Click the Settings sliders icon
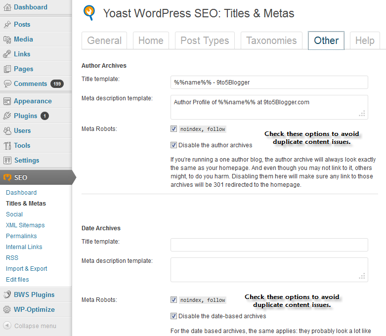Screen dimensions: 386x336 tap(7, 160)
